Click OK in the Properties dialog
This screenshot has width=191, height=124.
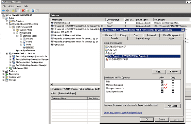[x=147, y=119]
